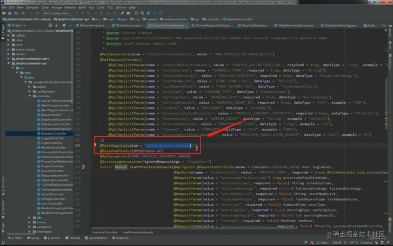
Task: Select SchedulerController in project tree
Action: 53,180
